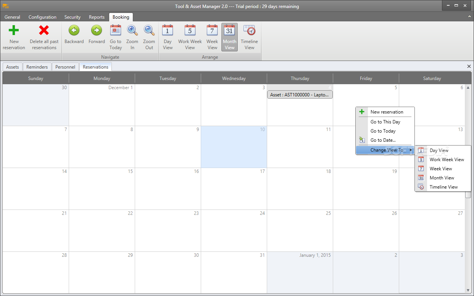
Task: Select highlighted day 10 cell
Action: pos(234,147)
